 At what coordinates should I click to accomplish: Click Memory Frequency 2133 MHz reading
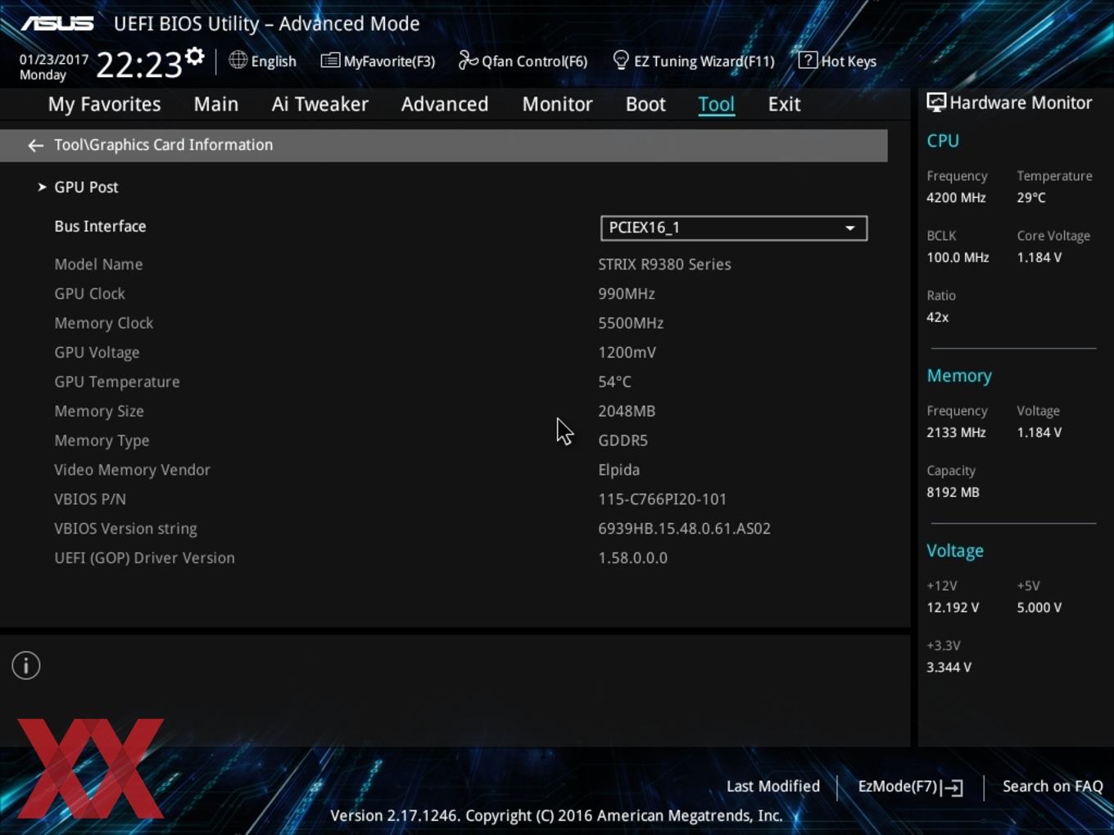(x=956, y=433)
